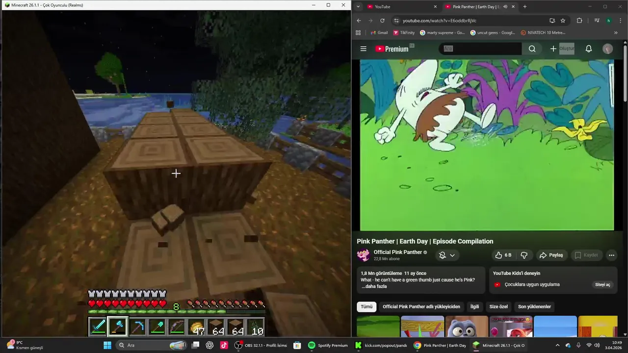Click the Oluştur create button
628x353 pixels.
click(562, 49)
